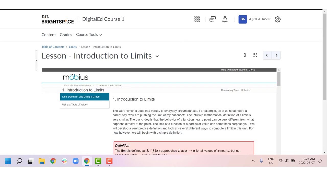
Task: Click the Möbius logo
Action: pos(76,77)
